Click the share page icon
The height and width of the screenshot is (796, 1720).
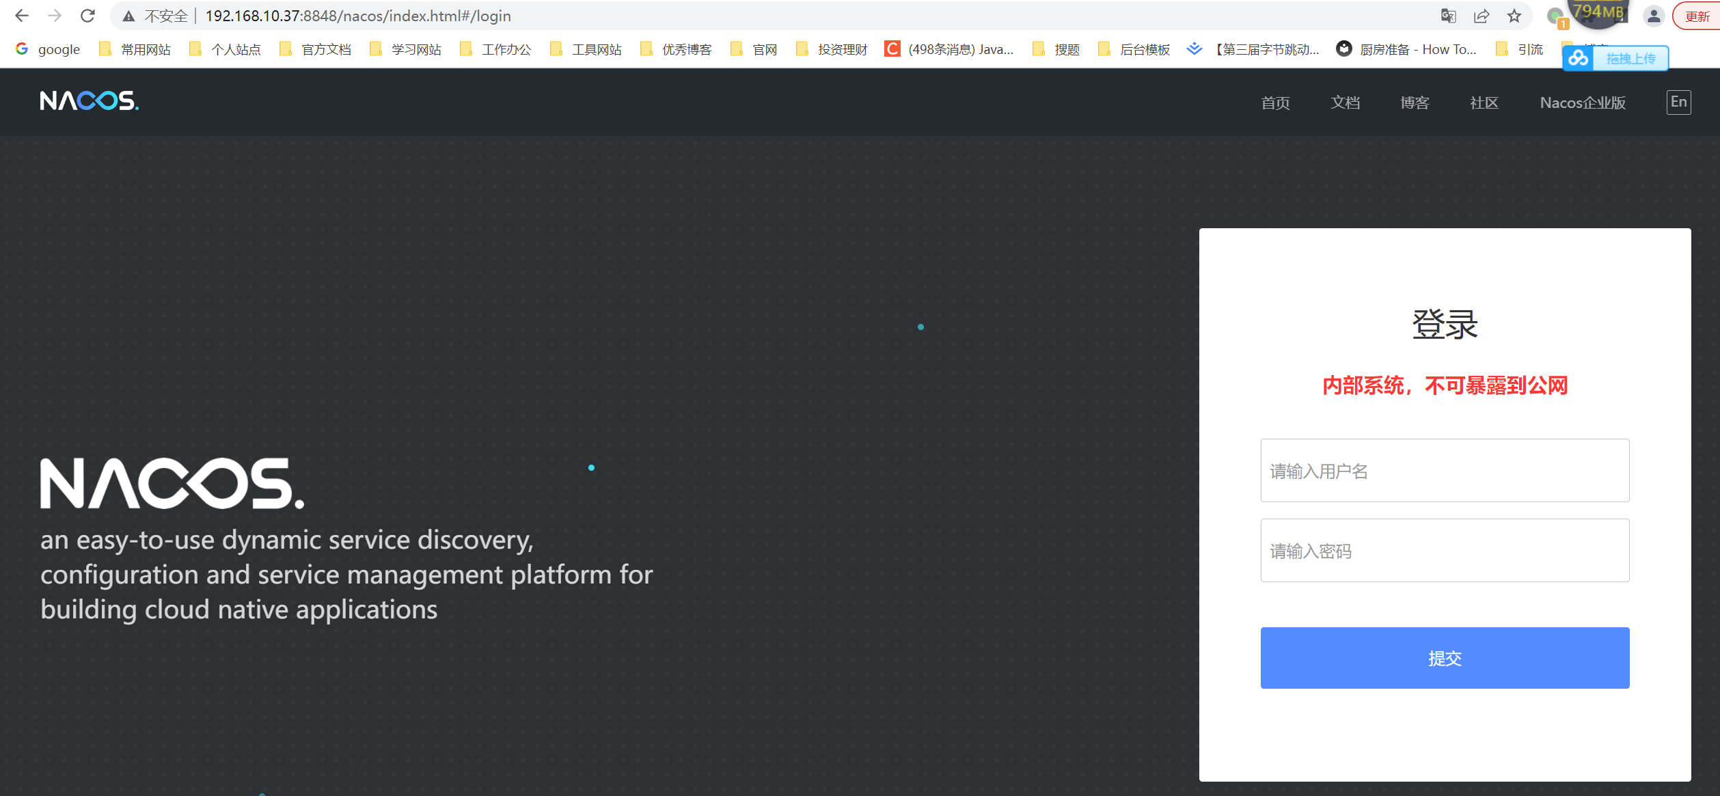click(1481, 16)
